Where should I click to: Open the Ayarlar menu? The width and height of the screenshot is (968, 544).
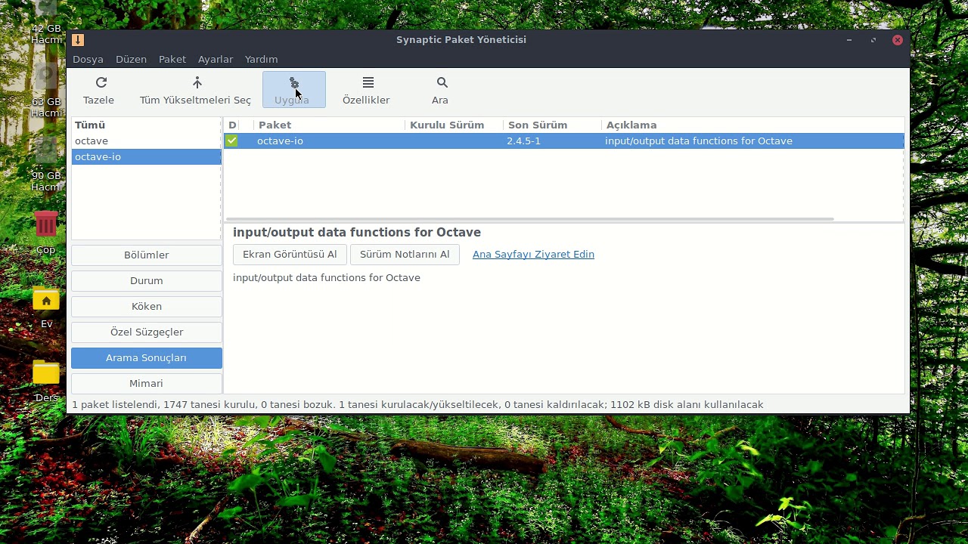click(216, 59)
